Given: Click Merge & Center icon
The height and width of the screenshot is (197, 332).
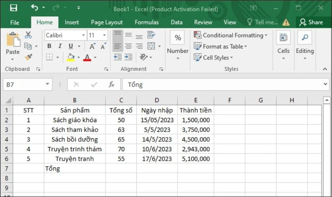Looking at the screenshot, I should pos(151,46).
